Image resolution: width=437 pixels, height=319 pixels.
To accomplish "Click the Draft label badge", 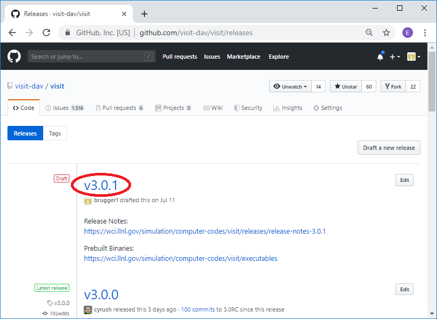I will 62,178.
